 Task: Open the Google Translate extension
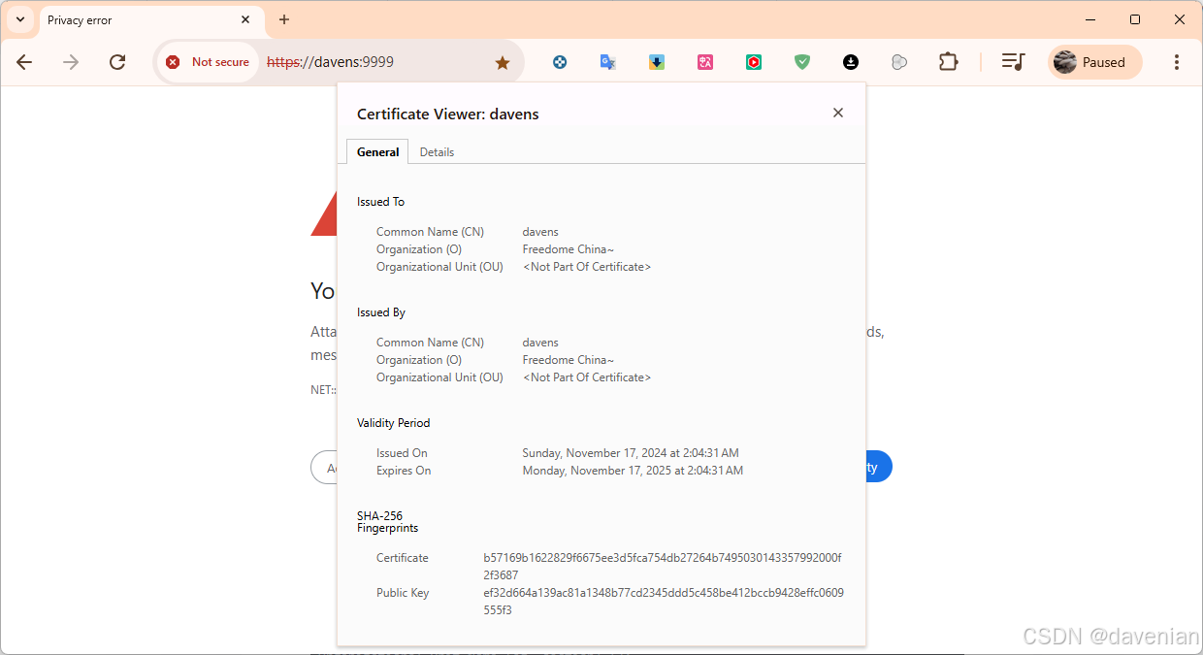tap(608, 62)
